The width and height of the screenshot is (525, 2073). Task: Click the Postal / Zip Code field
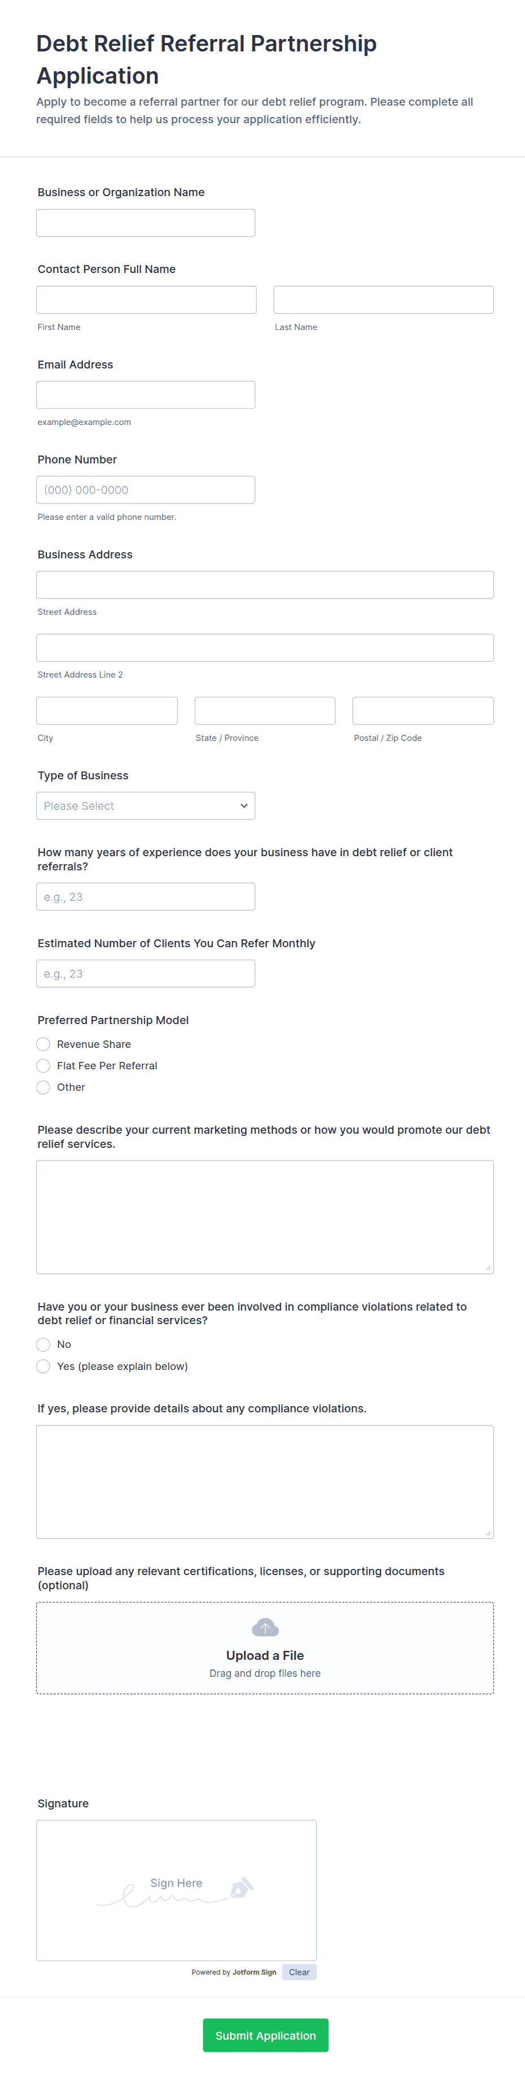[422, 710]
